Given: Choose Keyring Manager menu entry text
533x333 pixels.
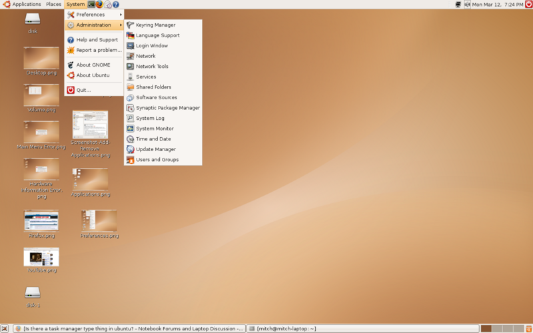Looking at the screenshot, I should (x=156, y=25).
